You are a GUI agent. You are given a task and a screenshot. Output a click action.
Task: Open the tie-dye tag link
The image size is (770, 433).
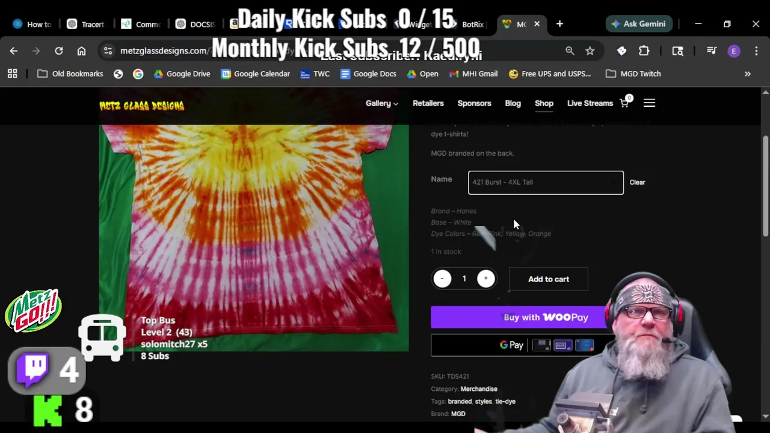click(505, 402)
